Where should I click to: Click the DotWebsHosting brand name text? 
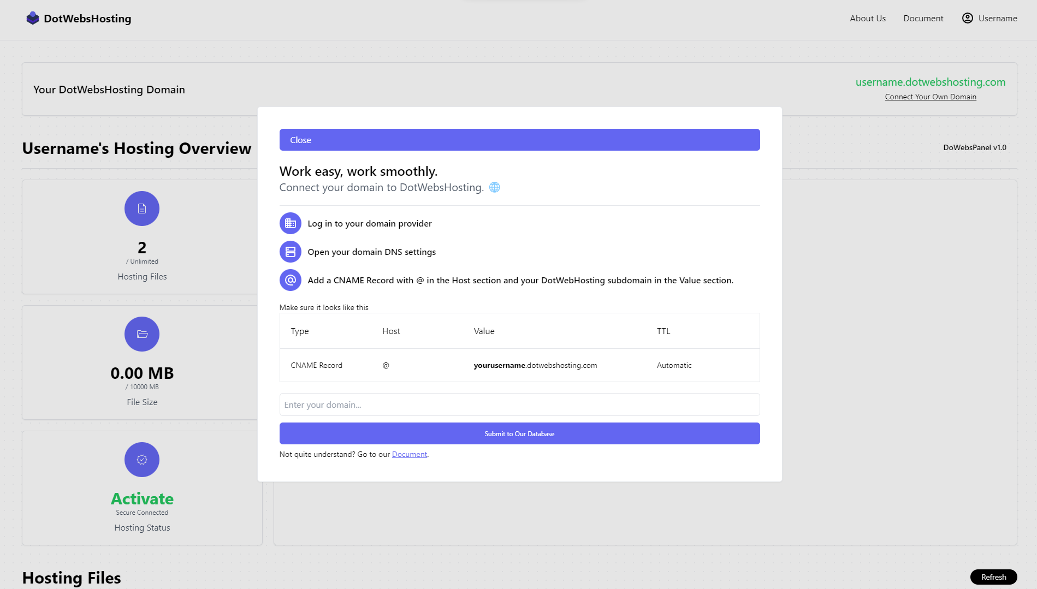coord(87,19)
